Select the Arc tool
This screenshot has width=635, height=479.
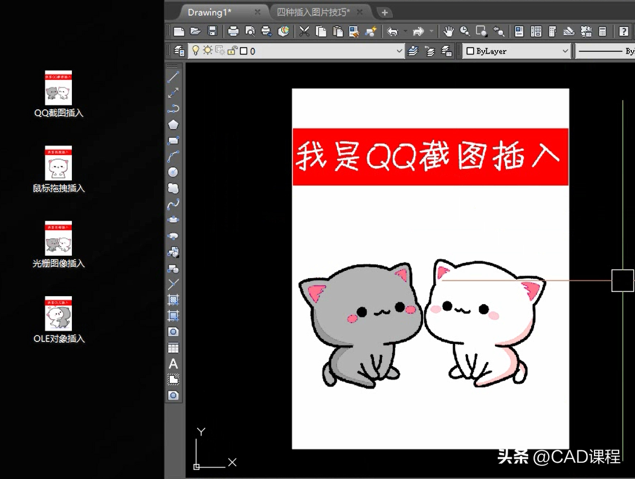pos(173,156)
